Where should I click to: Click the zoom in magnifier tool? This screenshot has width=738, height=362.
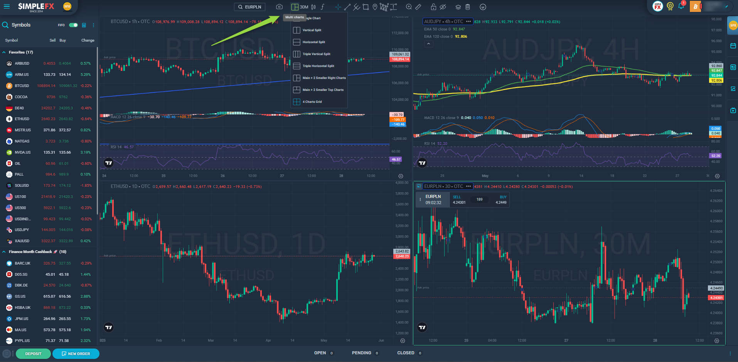click(409, 7)
